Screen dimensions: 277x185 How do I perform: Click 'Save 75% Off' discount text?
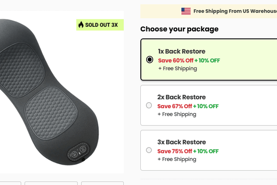tap(175, 151)
